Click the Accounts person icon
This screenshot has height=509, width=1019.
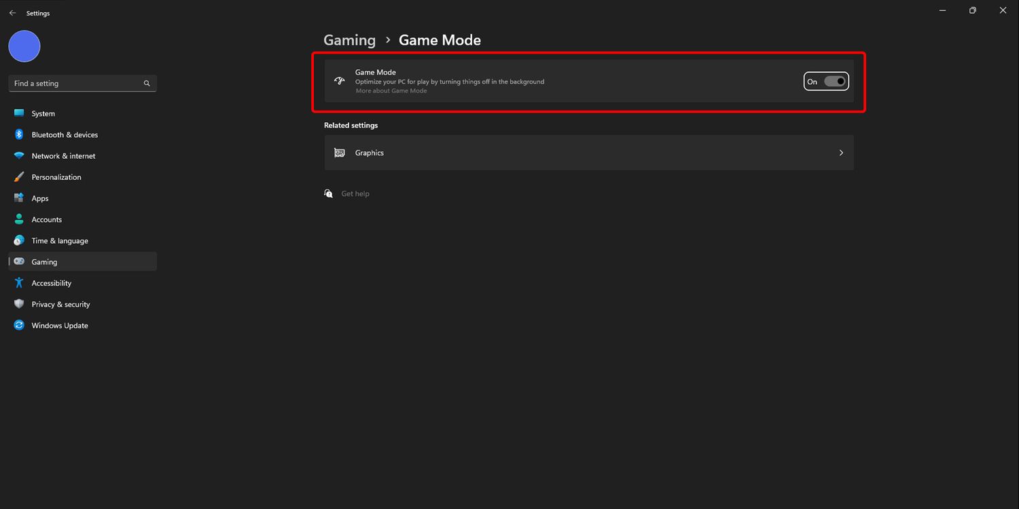click(x=19, y=219)
